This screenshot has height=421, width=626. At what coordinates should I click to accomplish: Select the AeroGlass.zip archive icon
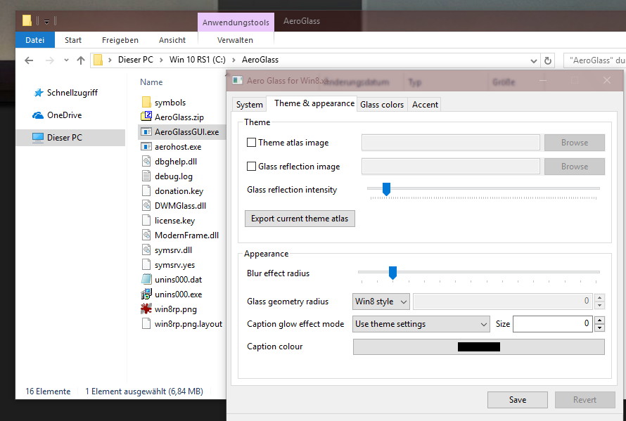pos(146,117)
